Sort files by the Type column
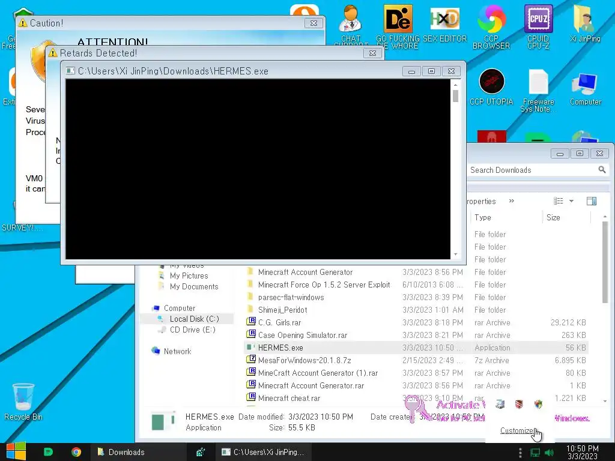This screenshot has height=461, width=615. click(506, 217)
